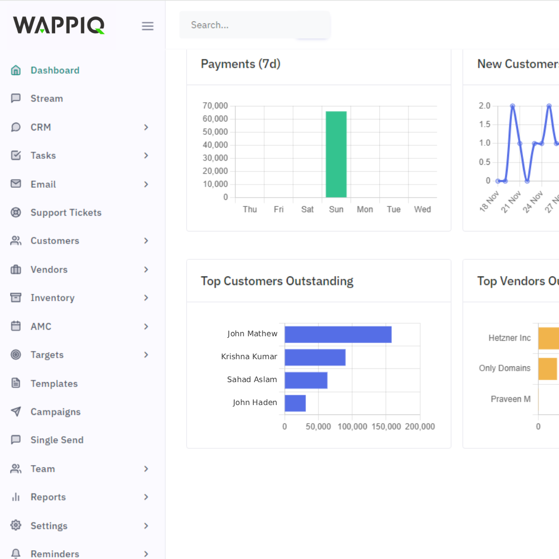Click the Reminders entry in sidebar
559x559 pixels.
(x=55, y=552)
